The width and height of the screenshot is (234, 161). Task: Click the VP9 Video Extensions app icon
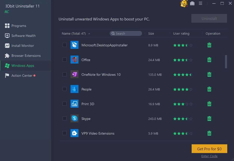point(75,133)
